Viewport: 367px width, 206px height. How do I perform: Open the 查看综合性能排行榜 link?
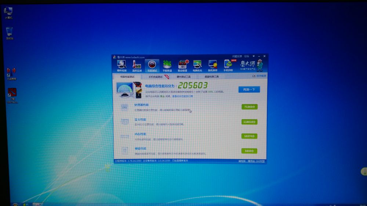pyautogui.click(x=182, y=96)
